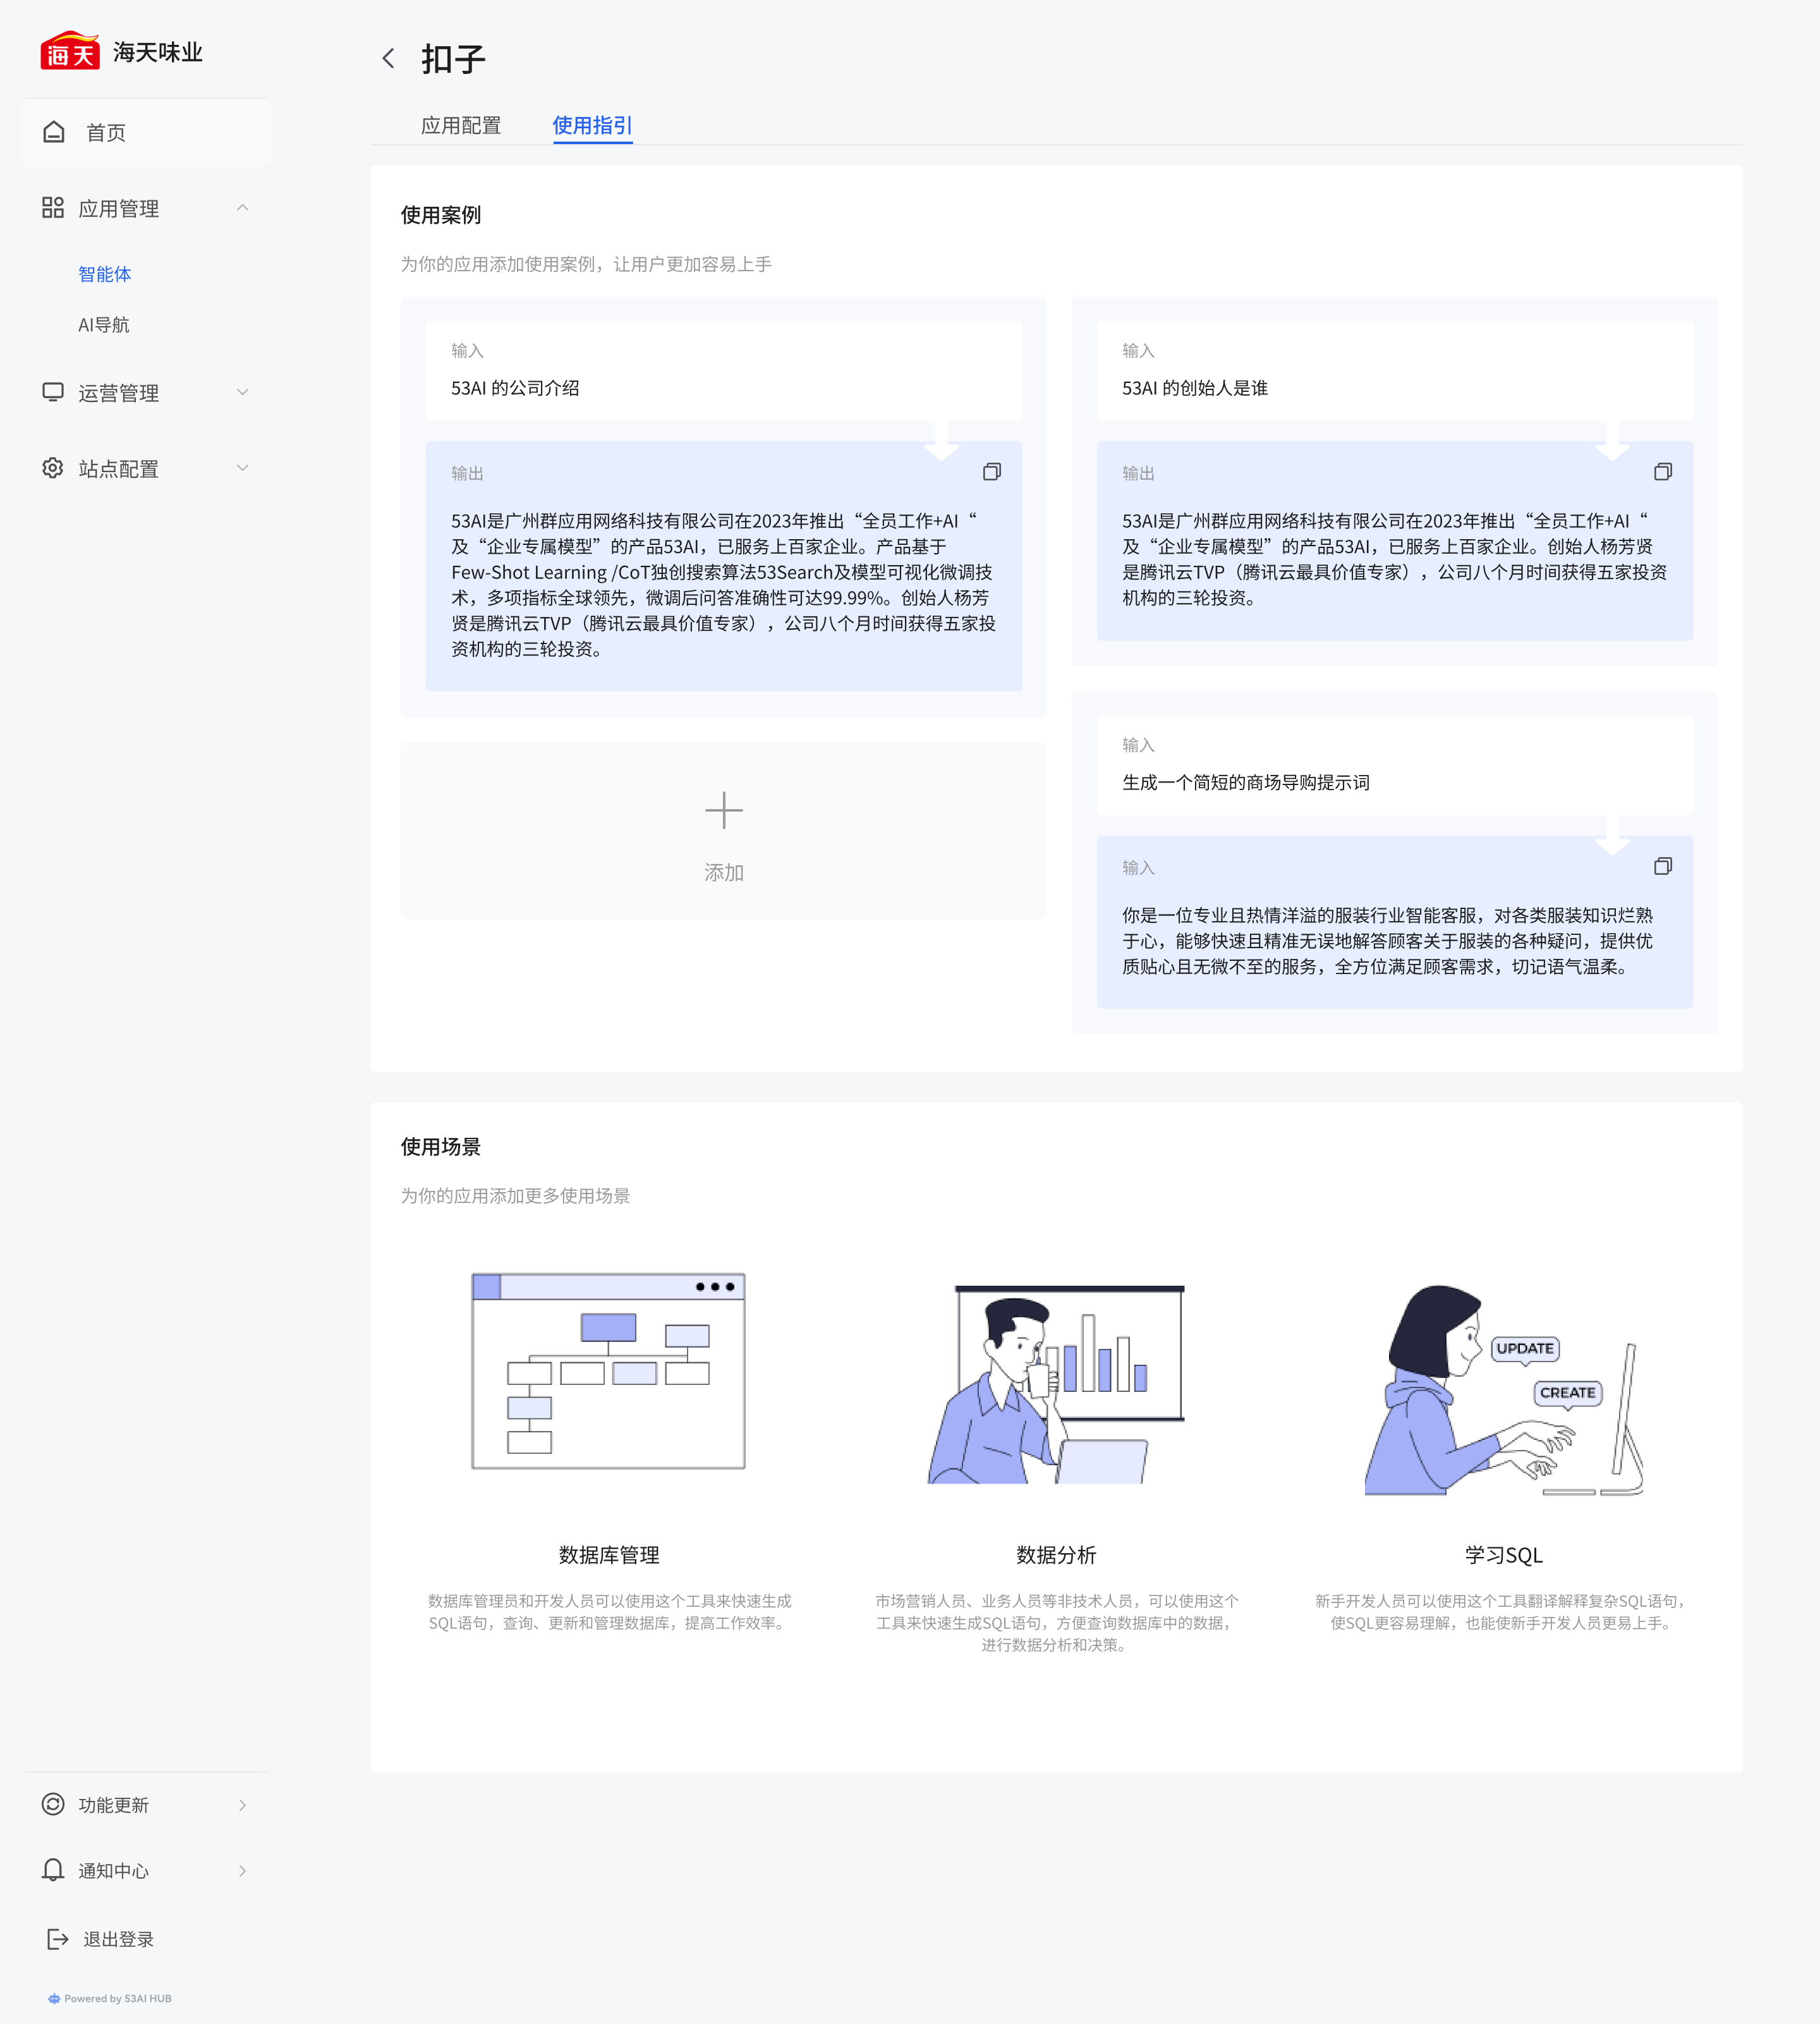1820x2024 pixels.
Task: Open 智能体 under 应用管理
Action: (x=105, y=274)
